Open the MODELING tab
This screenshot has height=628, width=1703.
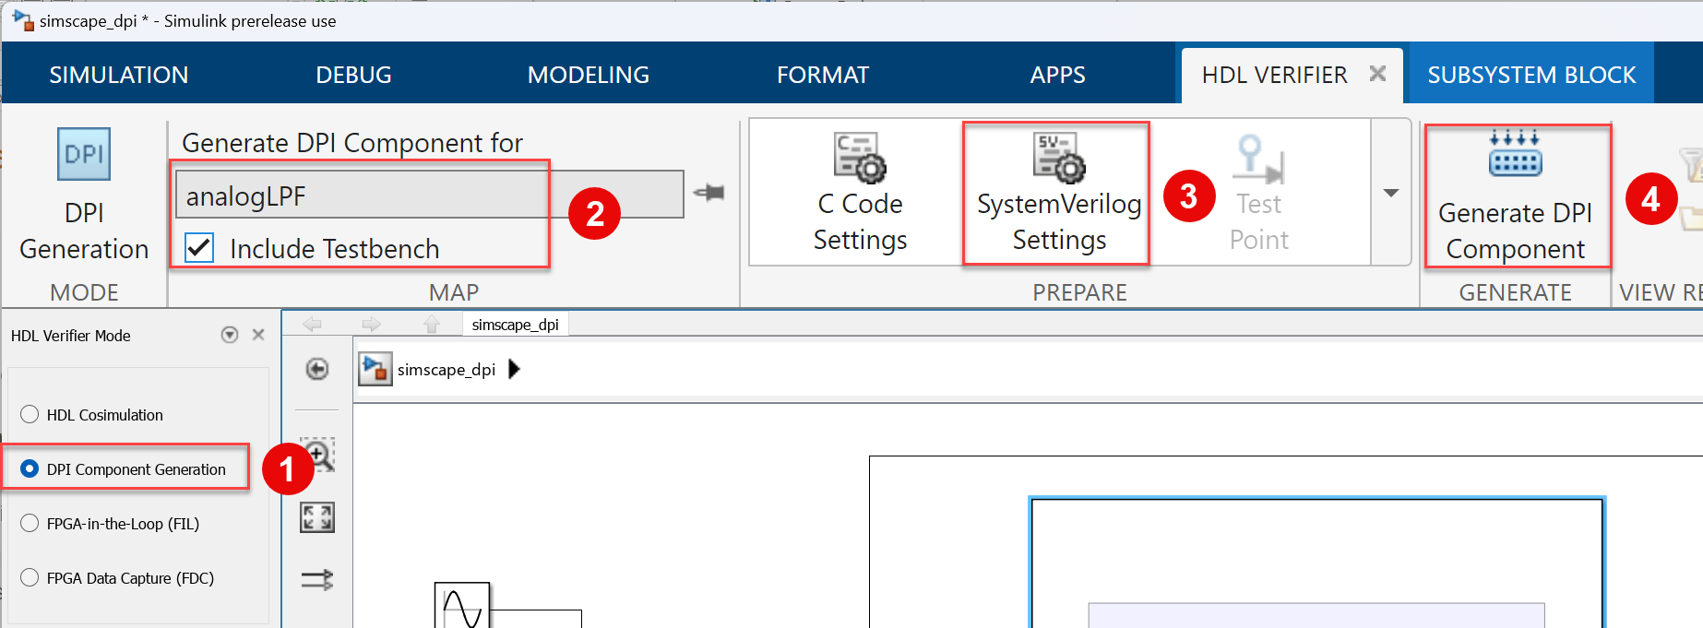pyautogui.click(x=589, y=75)
